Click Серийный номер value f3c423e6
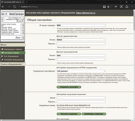 [x=73, y=105]
